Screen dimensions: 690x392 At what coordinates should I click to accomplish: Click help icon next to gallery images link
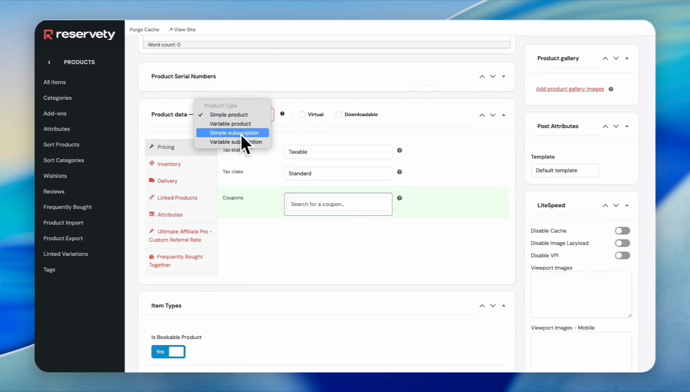[611, 89]
